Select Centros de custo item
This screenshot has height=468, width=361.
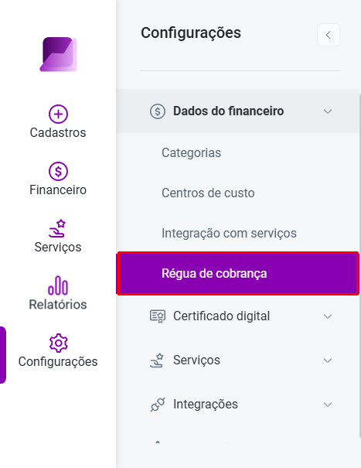(x=208, y=193)
